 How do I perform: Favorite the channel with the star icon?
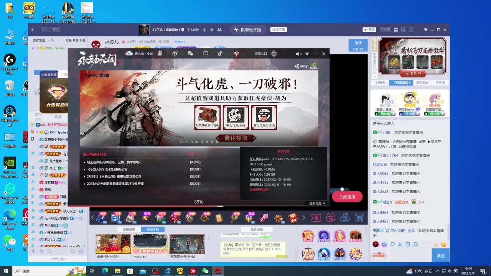[211, 30]
